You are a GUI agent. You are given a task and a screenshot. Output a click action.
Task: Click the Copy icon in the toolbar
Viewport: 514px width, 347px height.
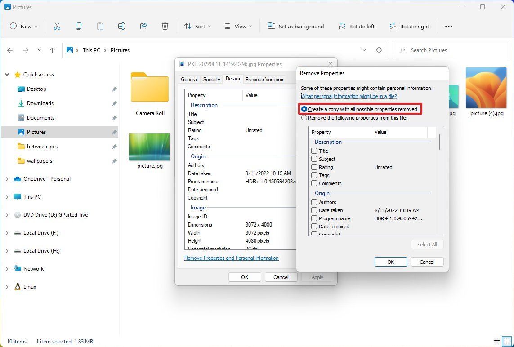click(x=79, y=26)
